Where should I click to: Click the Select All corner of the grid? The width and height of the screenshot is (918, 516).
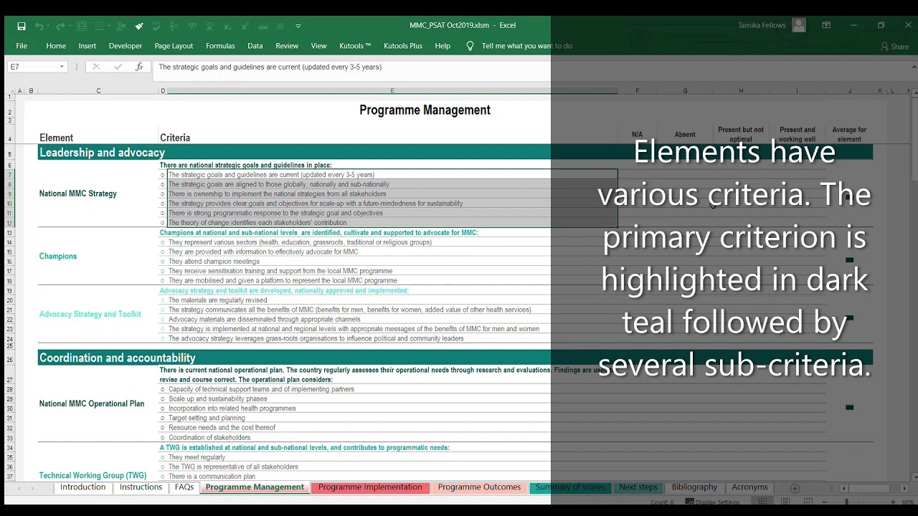click(x=10, y=91)
